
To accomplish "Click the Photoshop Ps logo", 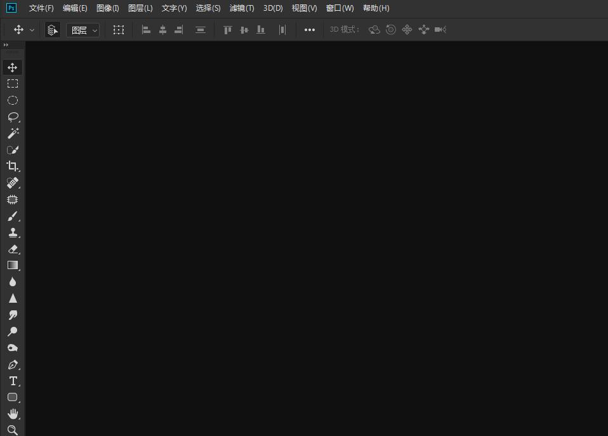I will pos(11,8).
